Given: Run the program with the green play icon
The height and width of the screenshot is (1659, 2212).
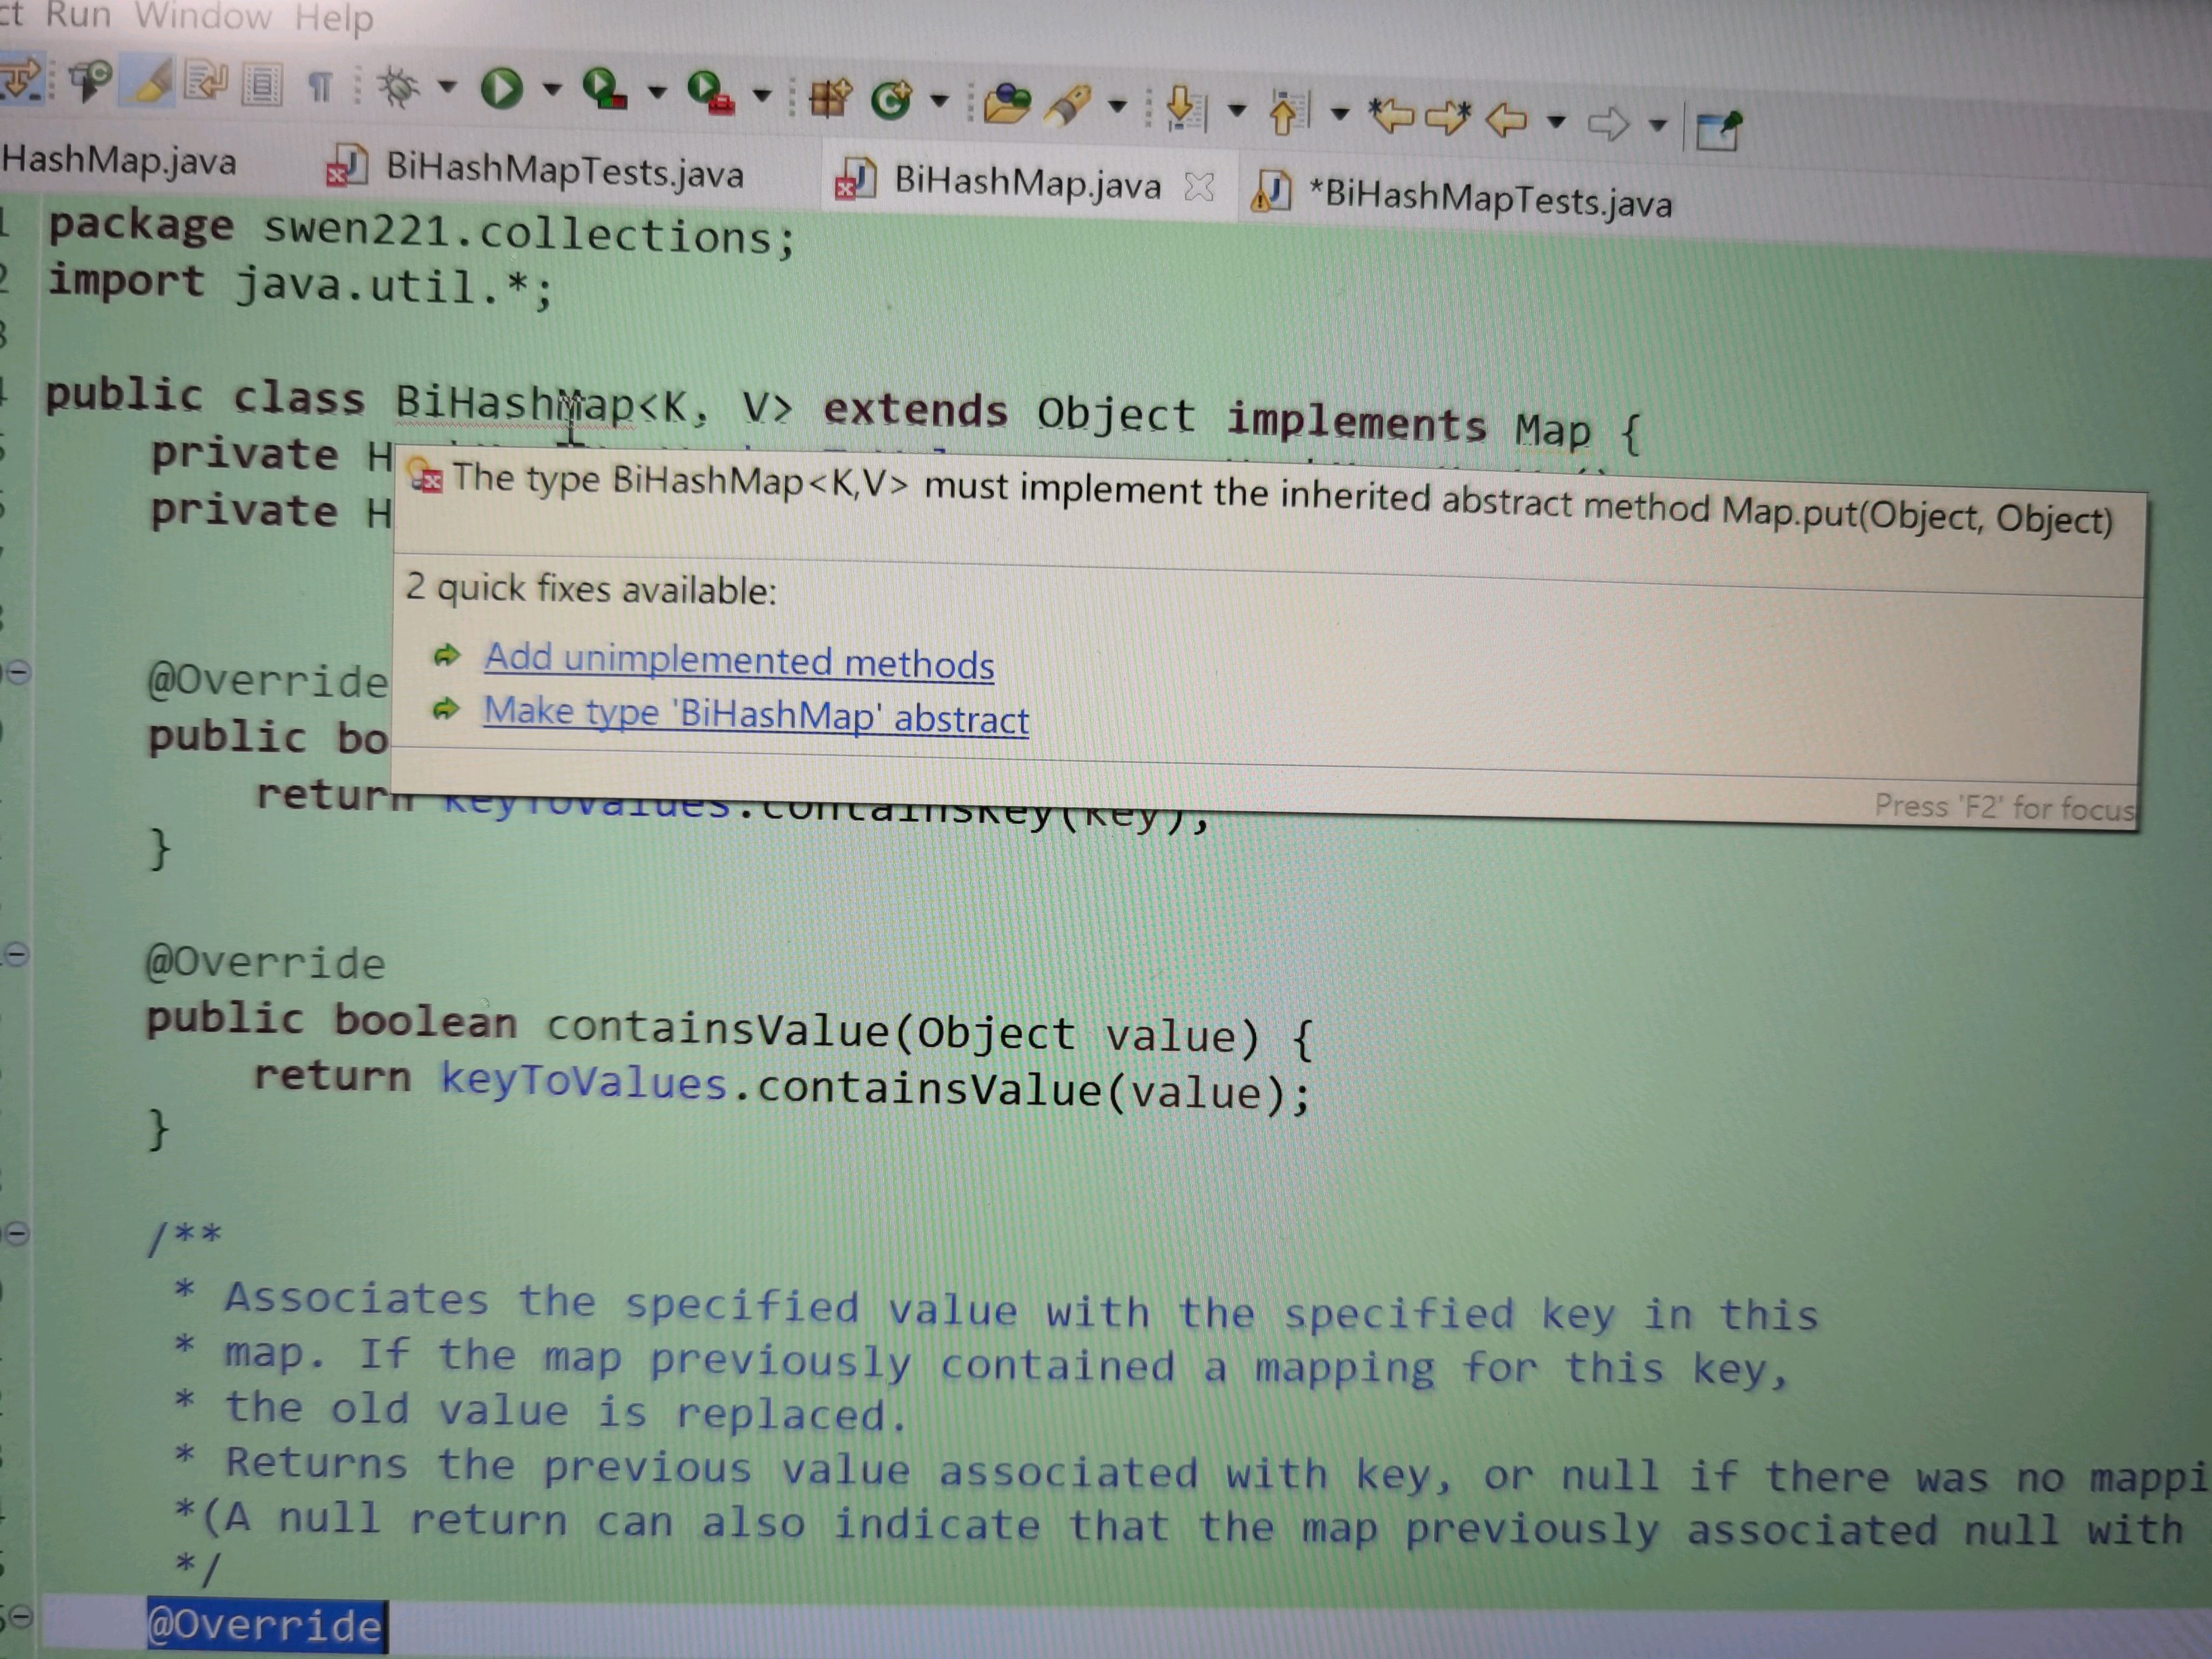Looking at the screenshot, I should tap(502, 90).
